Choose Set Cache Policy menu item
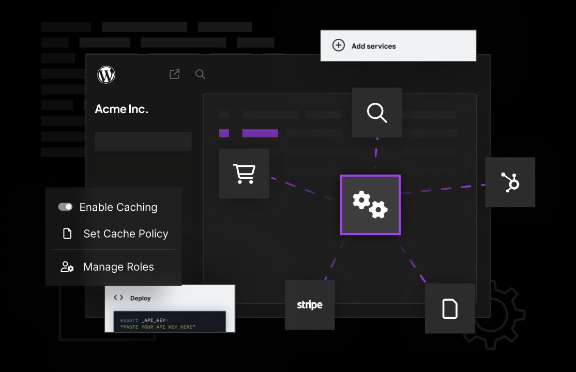The height and width of the screenshot is (372, 576). click(126, 234)
